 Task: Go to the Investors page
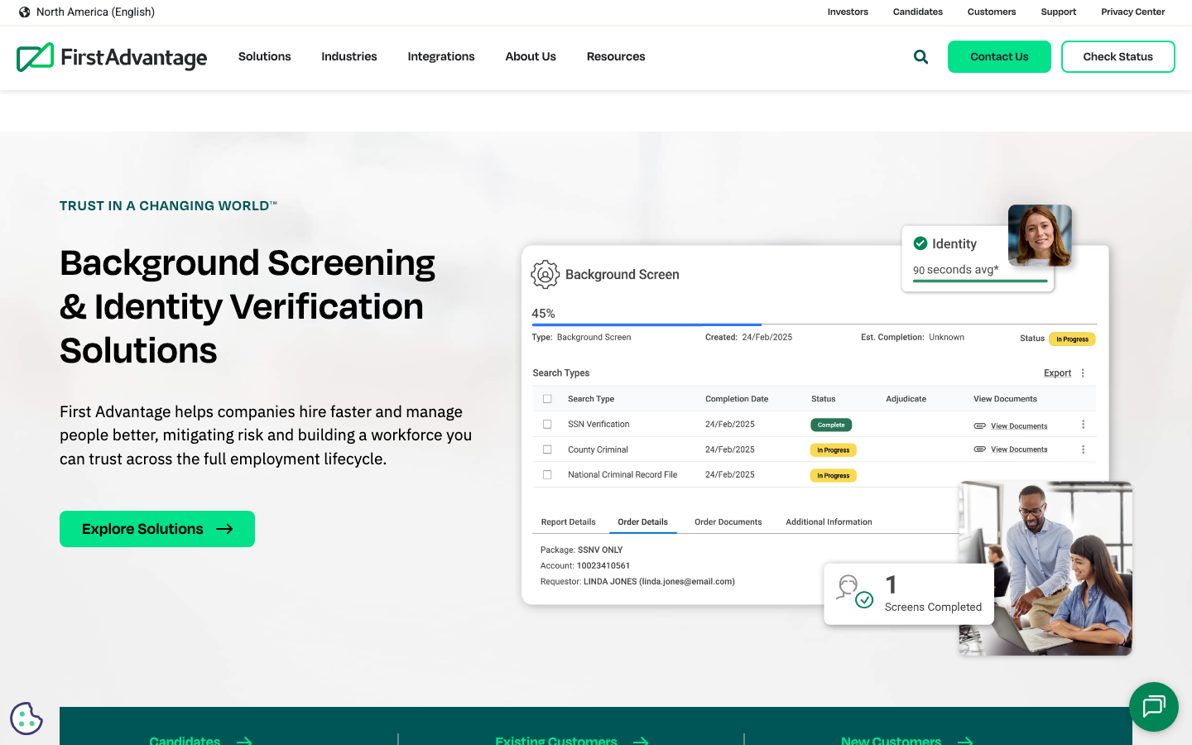pyautogui.click(x=848, y=12)
